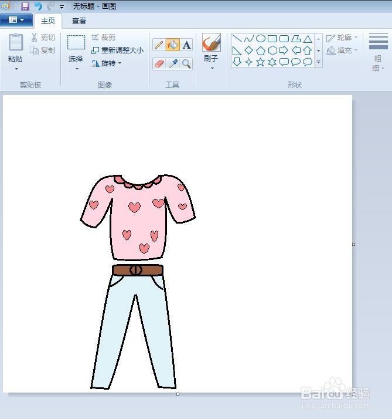Select the Rounded rectangular callout shape
392x419 pixels.
[x=284, y=62]
